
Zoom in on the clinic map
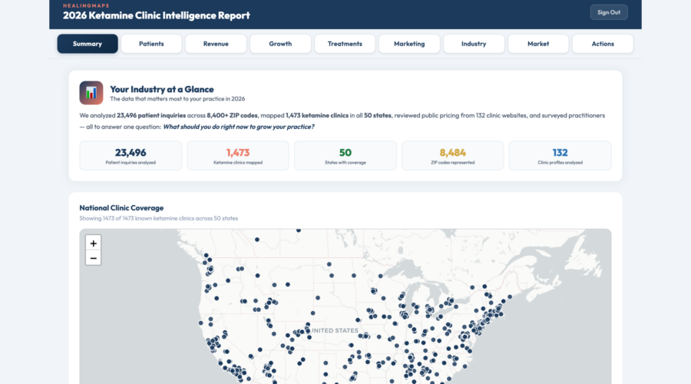click(x=93, y=243)
